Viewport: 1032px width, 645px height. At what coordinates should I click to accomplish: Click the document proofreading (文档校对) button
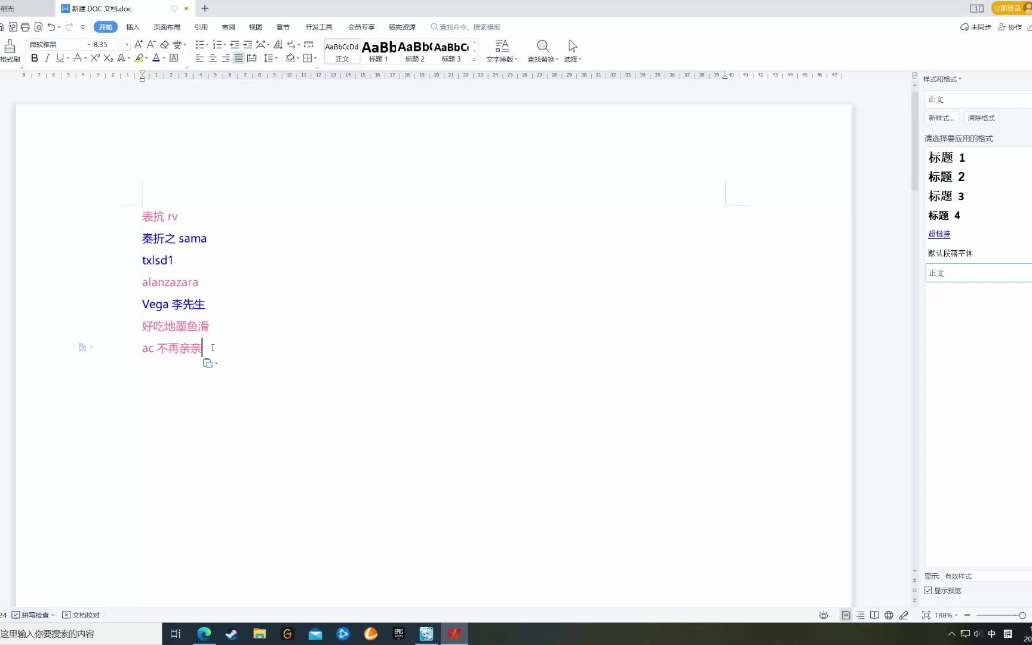click(x=81, y=615)
